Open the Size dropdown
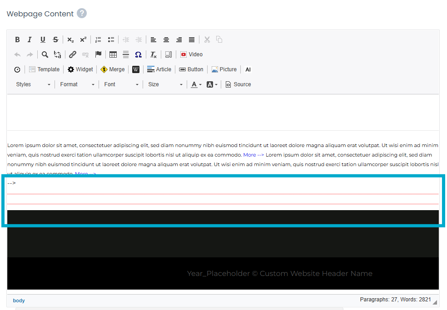Image resolution: width=447 pixels, height=310 pixels. 165,84
